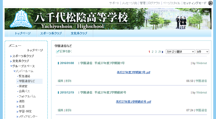Open the 5件 items-per-page dropdown

click(x=203, y=51)
